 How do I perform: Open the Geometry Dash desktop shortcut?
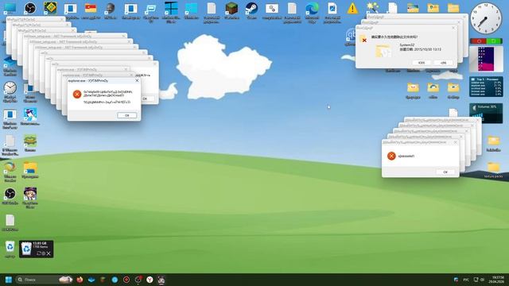pyautogui.click(x=50, y=8)
